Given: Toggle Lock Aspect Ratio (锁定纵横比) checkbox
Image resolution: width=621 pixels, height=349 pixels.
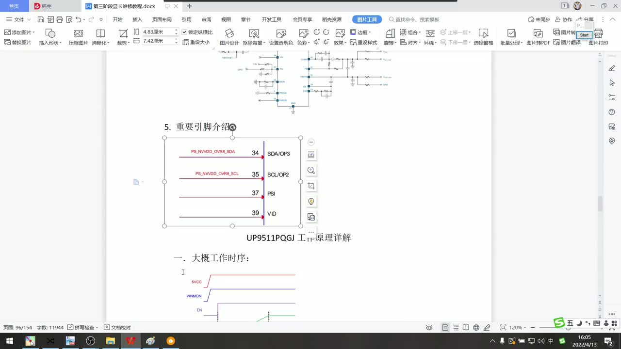Looking at the screenshot, I should pos(184,32).
